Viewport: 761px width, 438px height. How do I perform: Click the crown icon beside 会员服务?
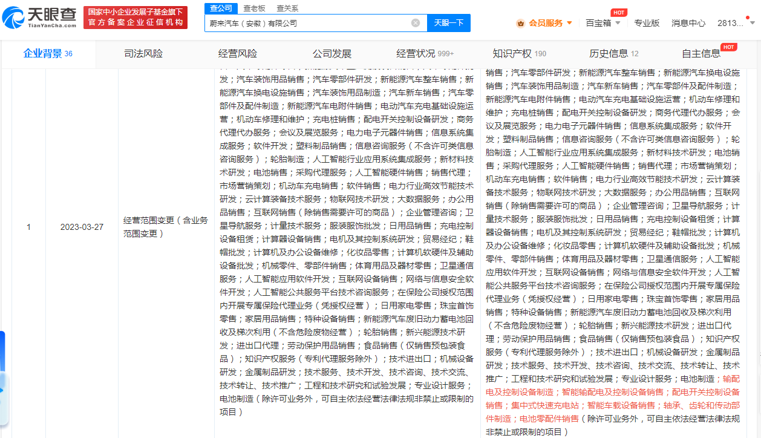tap(520, 22)
